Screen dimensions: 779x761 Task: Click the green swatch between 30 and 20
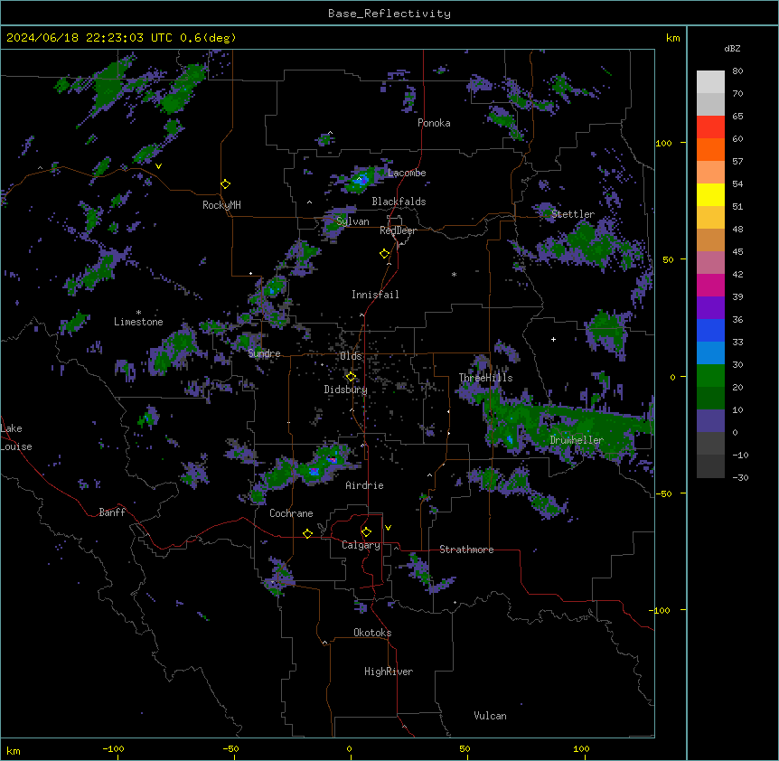pos(710,376)
